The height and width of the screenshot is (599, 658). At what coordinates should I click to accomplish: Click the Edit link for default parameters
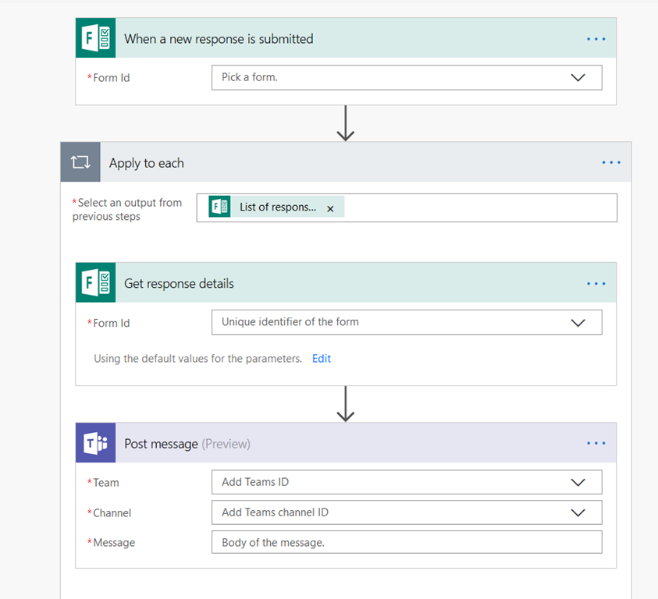tap(322, 359)
